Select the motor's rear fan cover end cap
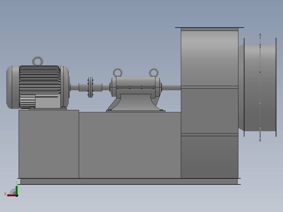Screen dimensions: 283x212 [x=13, y=87]
